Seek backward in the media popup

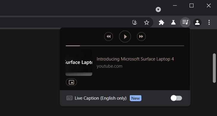(x=108, y=36)
